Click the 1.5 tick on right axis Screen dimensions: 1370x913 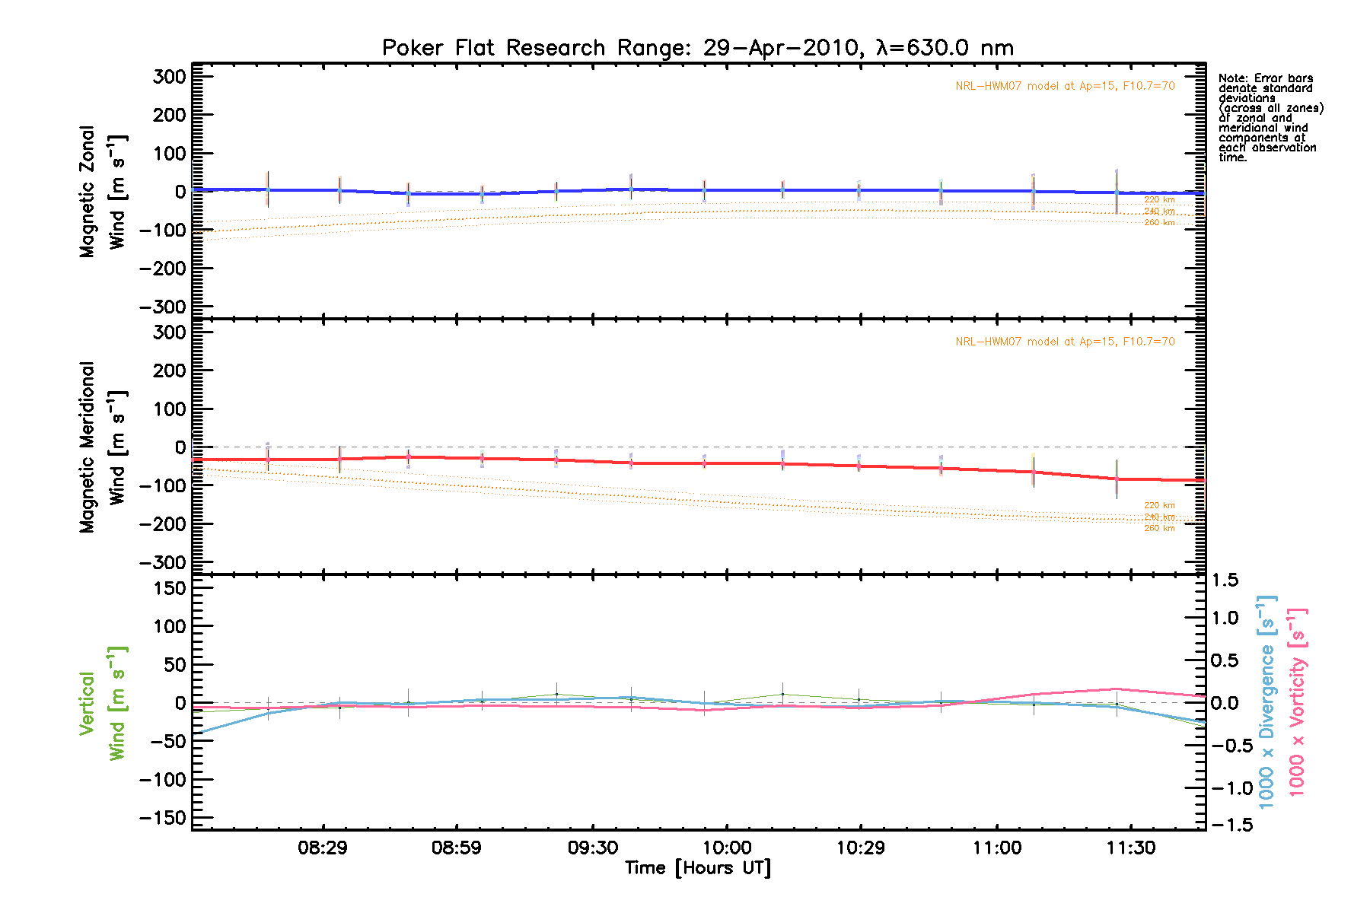coord(1225,580)
